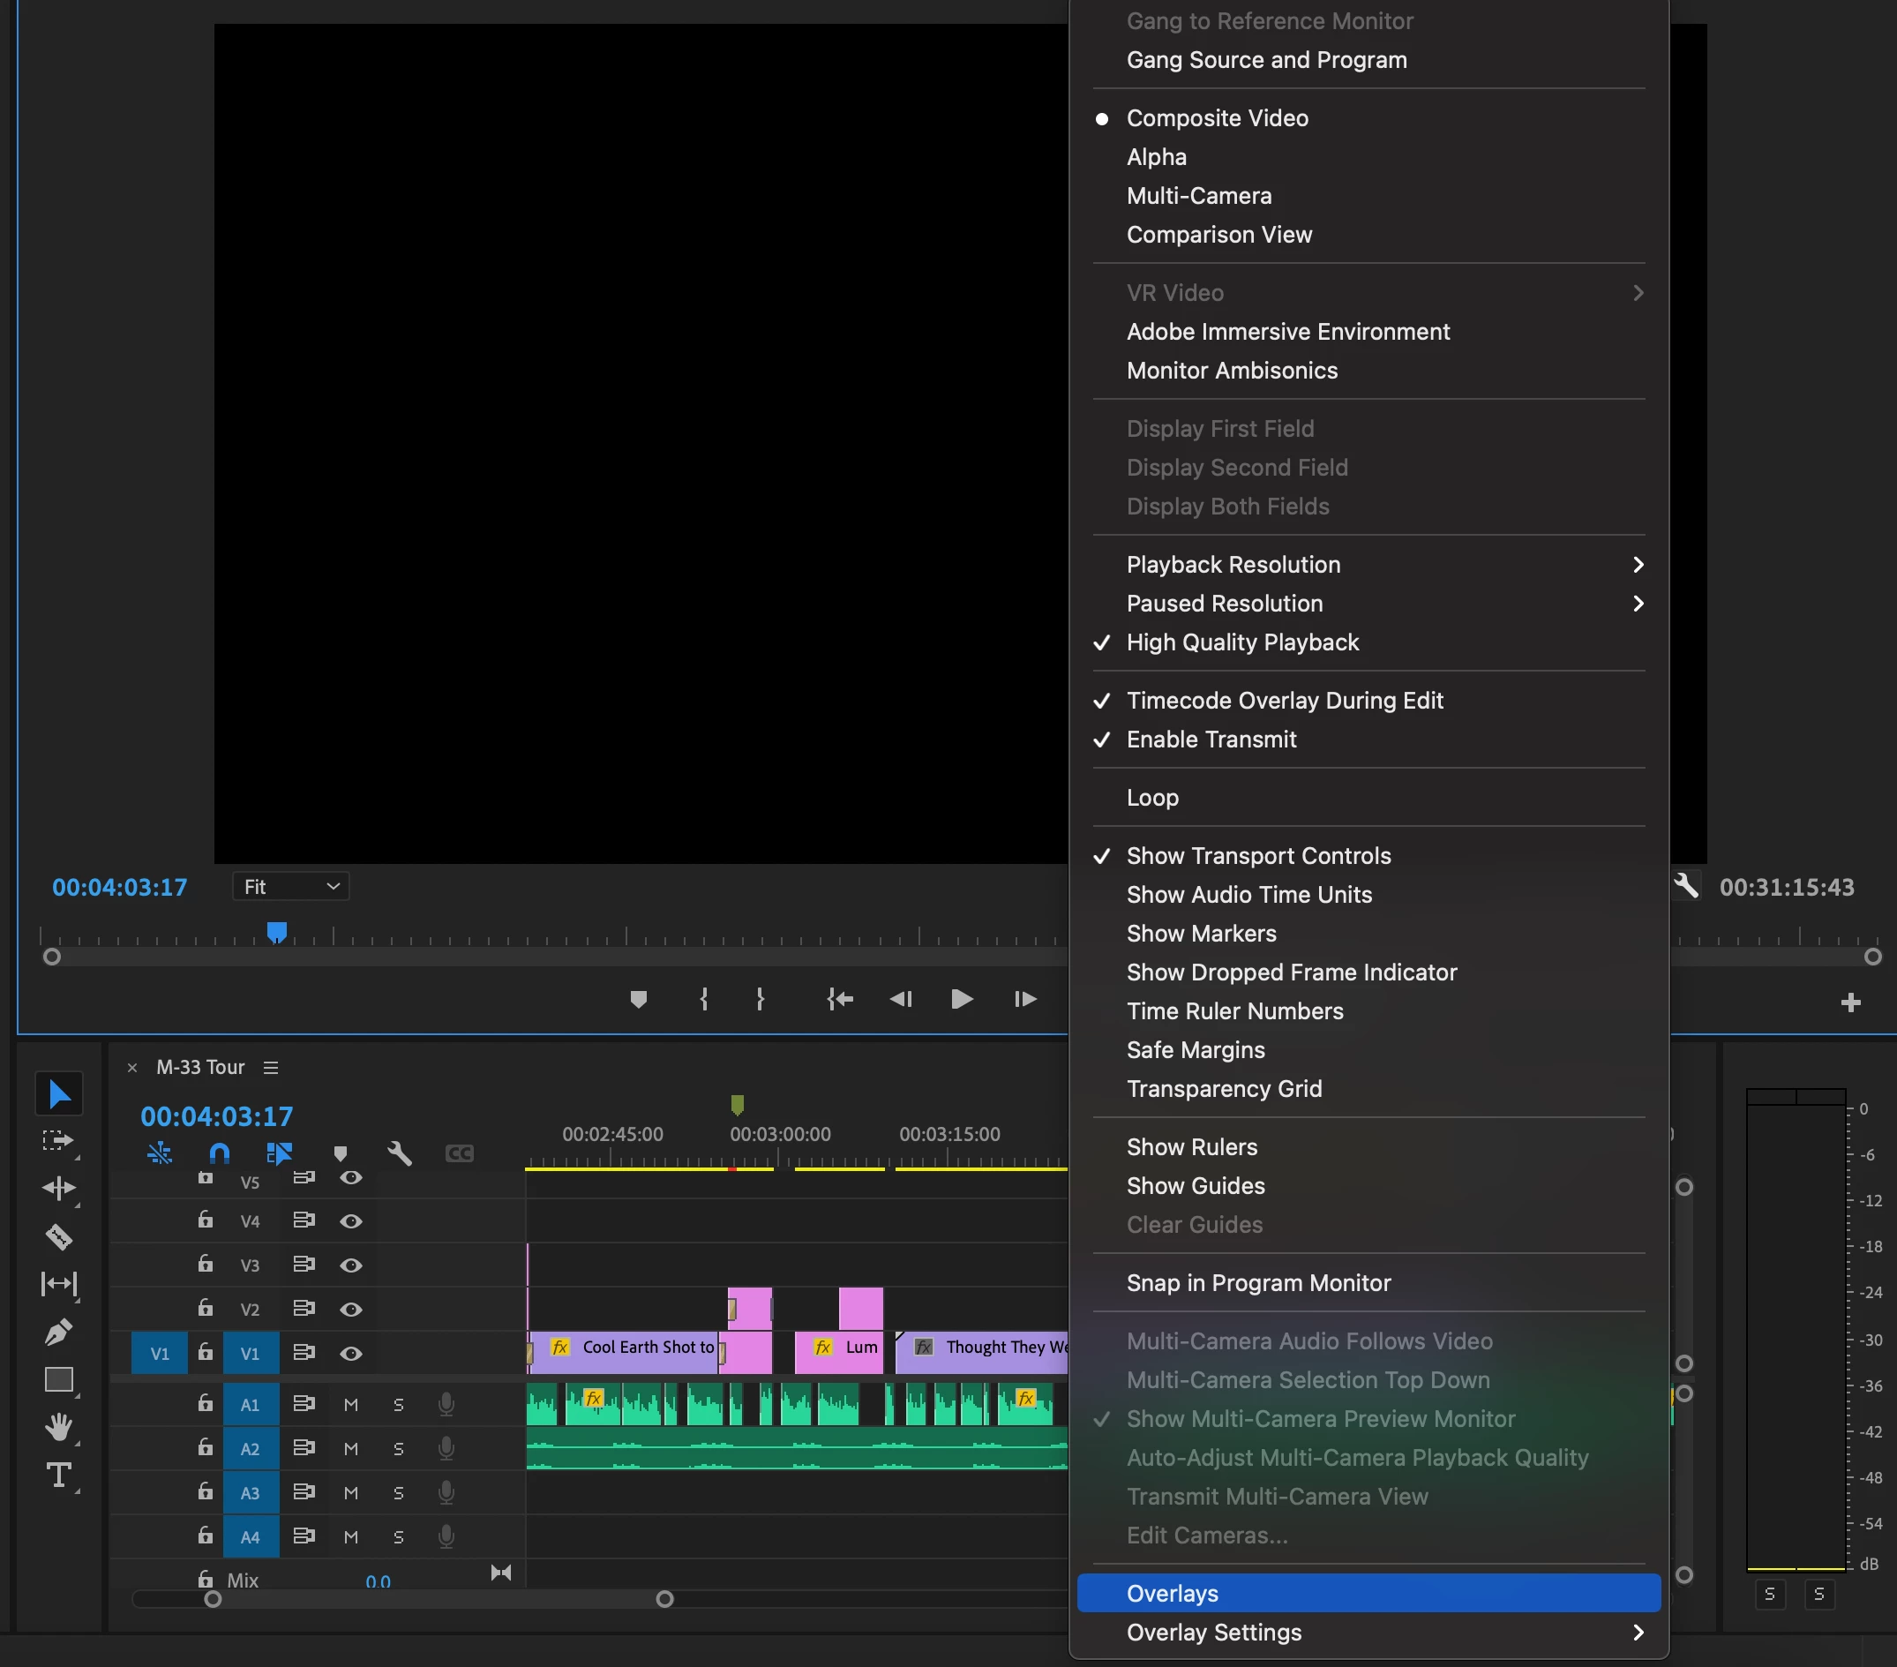Screen dimensions: 1897x1667
Task: Open timeline display settings wrench
Action: point(399,1153)
